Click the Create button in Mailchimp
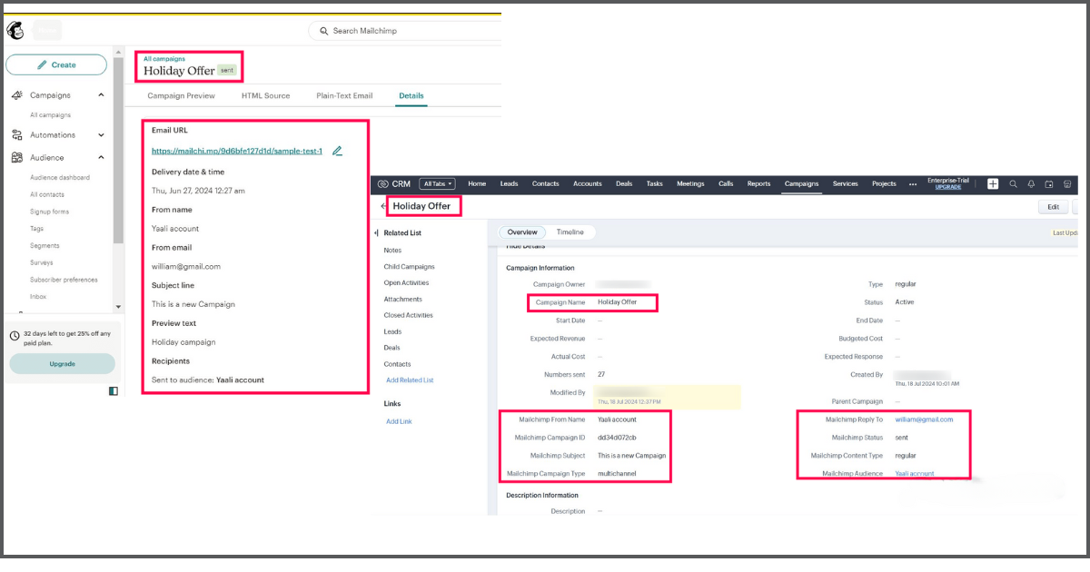The width and height of the screenshot is (1090, 572). [56, 64]
